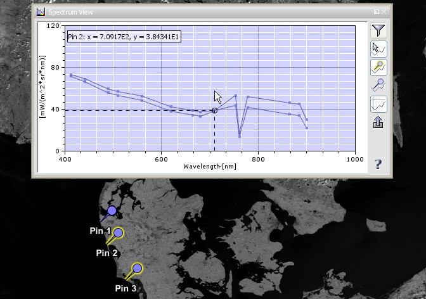This screenshot has height=299, width=426.
Task: Toggle spectra for all pins button
Action: coord(378,85)
